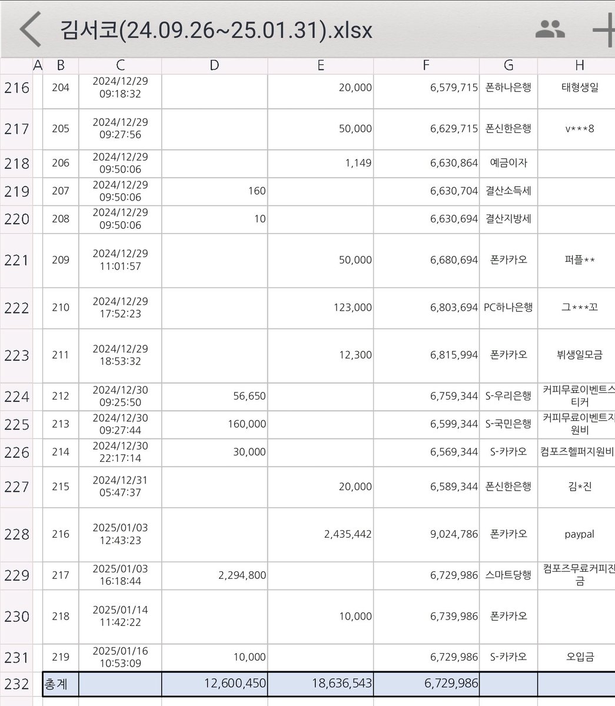The height and width of the screenshot is (706, 615).
Task: Select column A header
Action: pyautogui.click(x=38, y=65)
